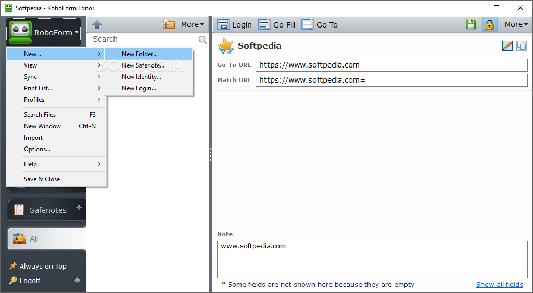Choose Search Files from the menu
The image size is (533, 293).
coord(56,115)
